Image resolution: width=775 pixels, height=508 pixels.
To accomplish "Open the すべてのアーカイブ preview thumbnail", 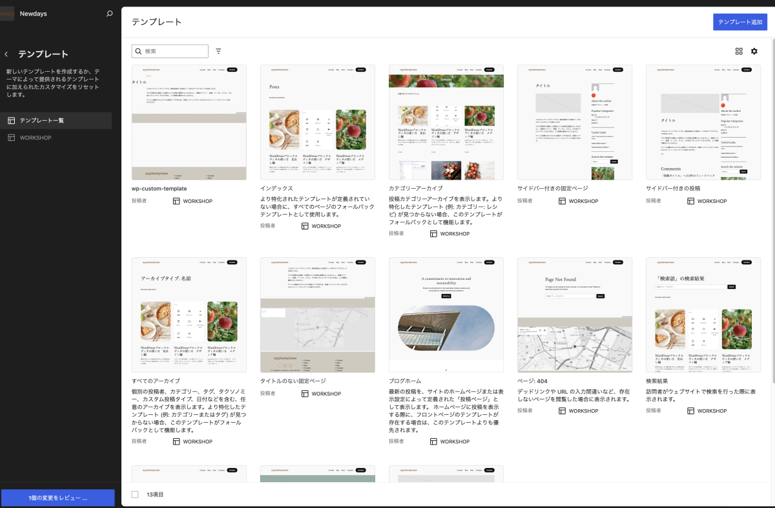I will coord(189,315).
